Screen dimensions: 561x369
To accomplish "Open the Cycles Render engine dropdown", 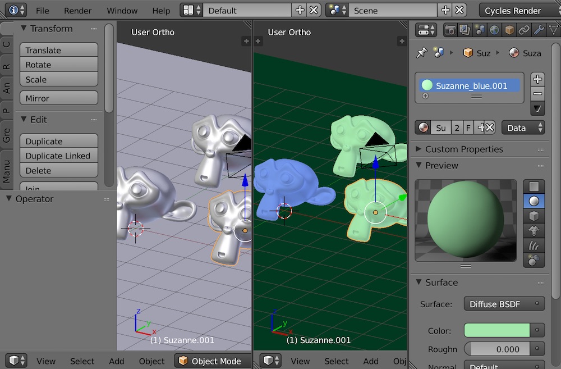I will point(519,10).
